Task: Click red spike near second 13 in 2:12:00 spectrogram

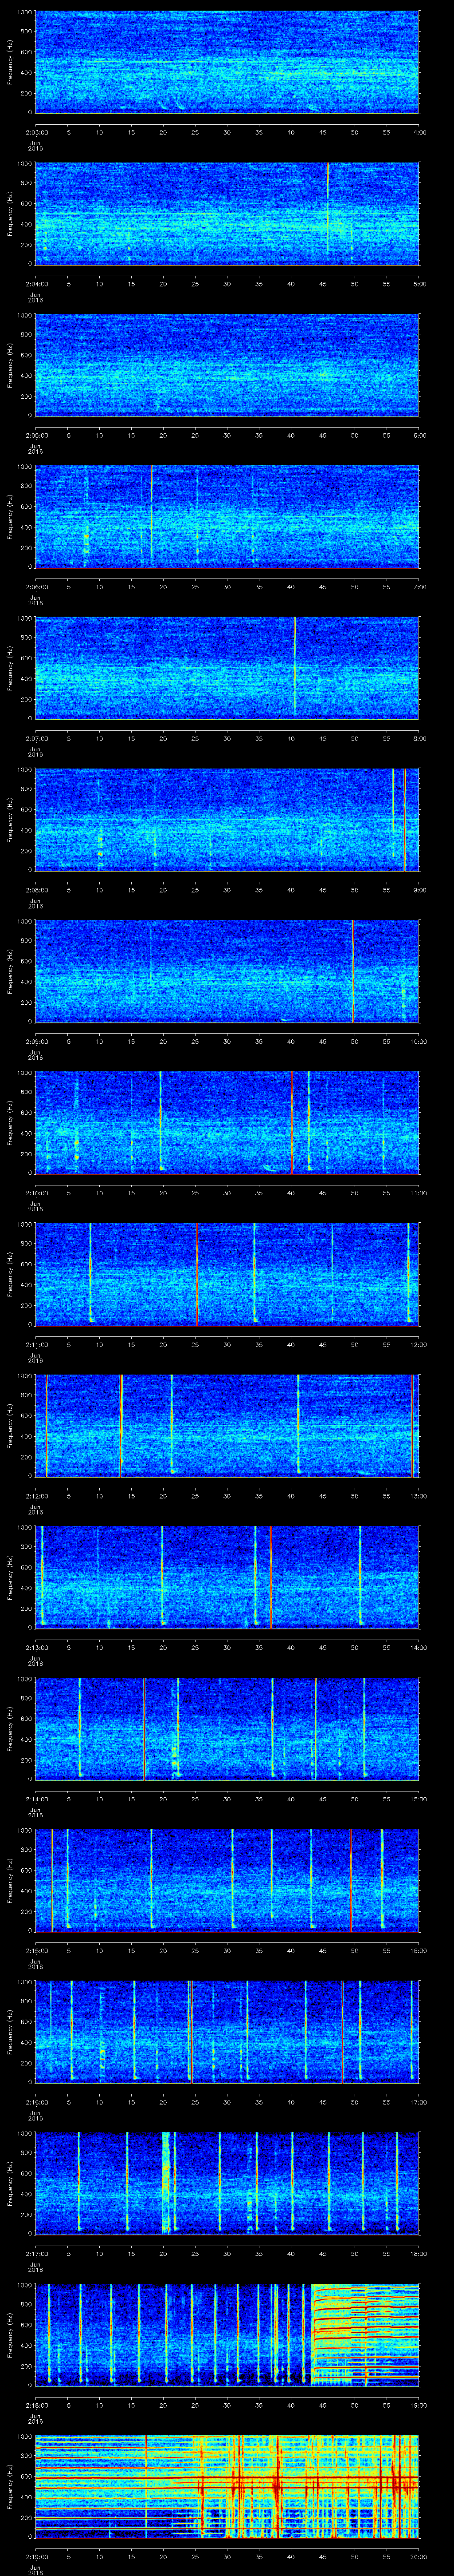Action: pyautogui.click(x=121, y=1425)
